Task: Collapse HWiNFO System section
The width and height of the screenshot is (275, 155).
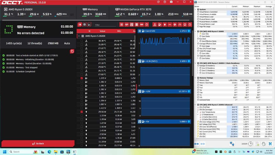Action: [195, 9]
